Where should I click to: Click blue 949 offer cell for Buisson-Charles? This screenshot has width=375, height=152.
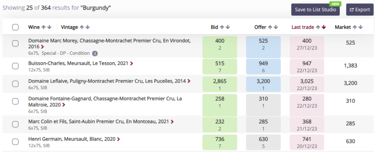(x=263, y=66)
